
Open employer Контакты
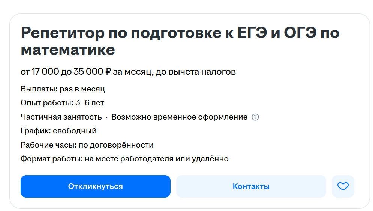pos(251,186)
